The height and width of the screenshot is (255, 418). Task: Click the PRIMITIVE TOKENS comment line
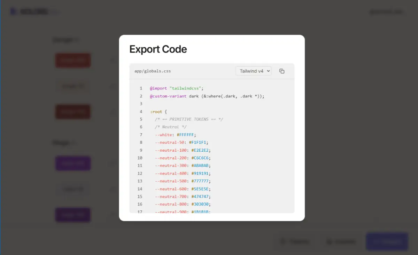(x=189, y=119)
